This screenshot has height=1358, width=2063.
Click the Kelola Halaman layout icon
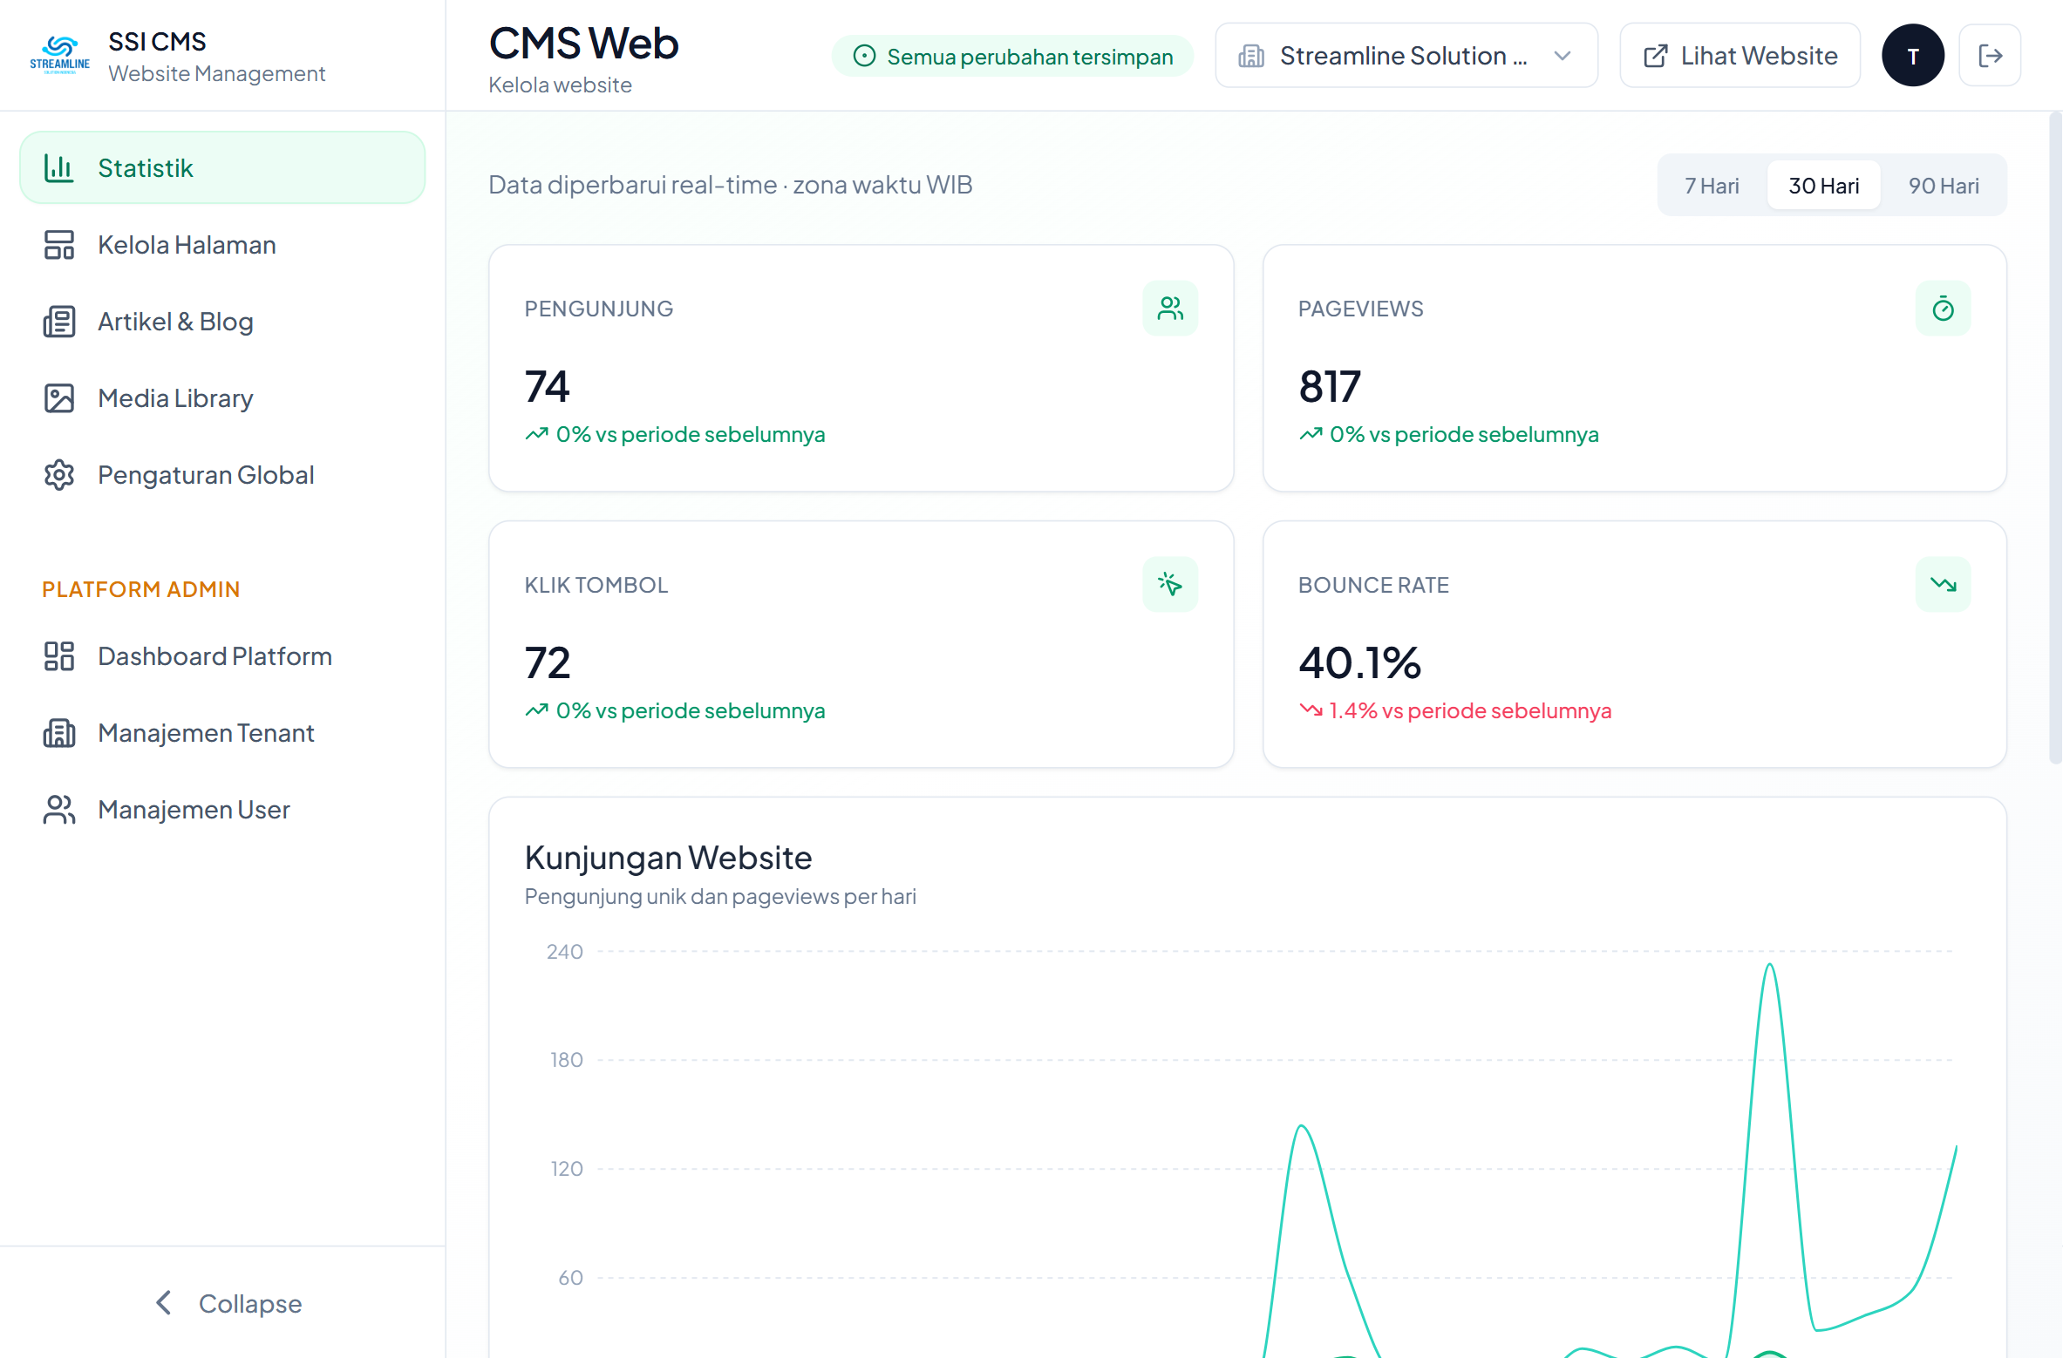(58, 245)
